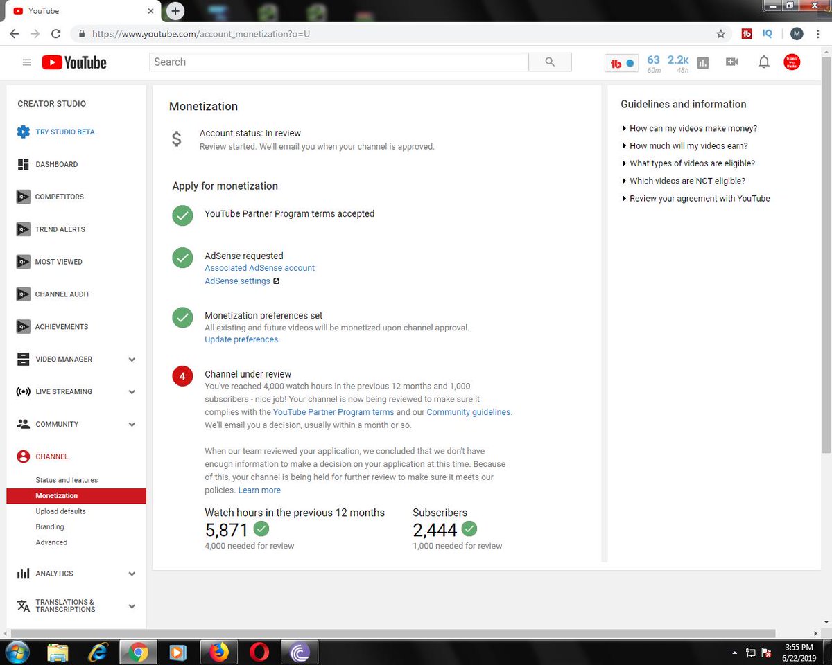Click the TubeBuddy extension icon in Chrome toolbar

(x=747, y=33)
